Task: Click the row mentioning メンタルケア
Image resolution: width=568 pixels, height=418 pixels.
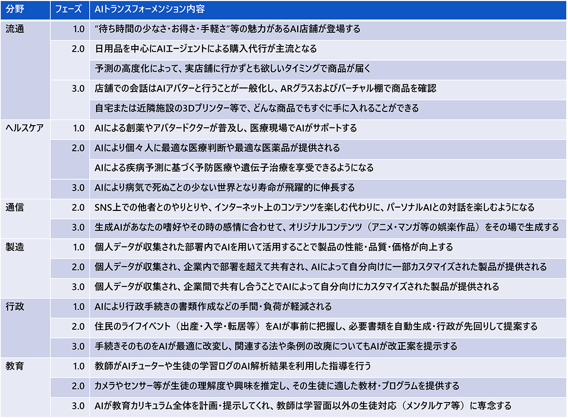Action: 303,406
